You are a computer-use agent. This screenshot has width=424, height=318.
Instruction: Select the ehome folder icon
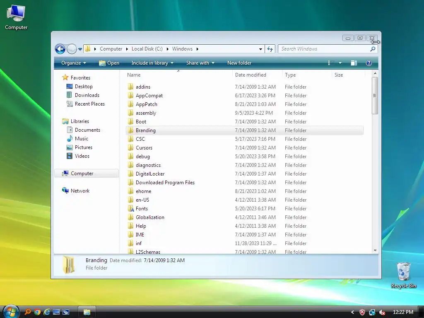click(130, 191)
